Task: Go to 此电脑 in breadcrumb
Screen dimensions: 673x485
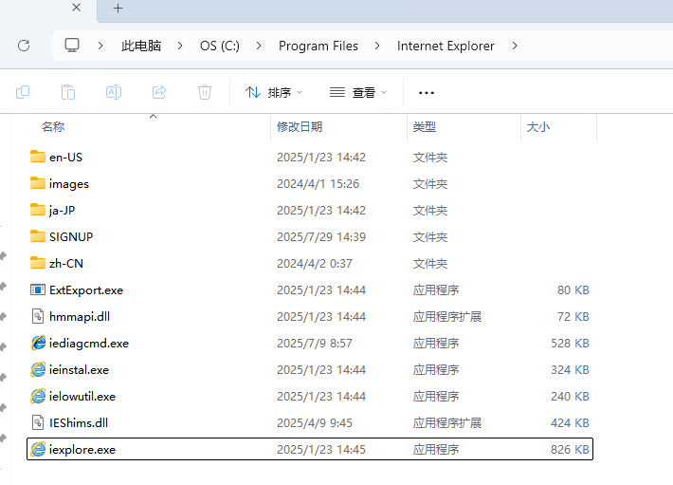Action: point(141,46)
